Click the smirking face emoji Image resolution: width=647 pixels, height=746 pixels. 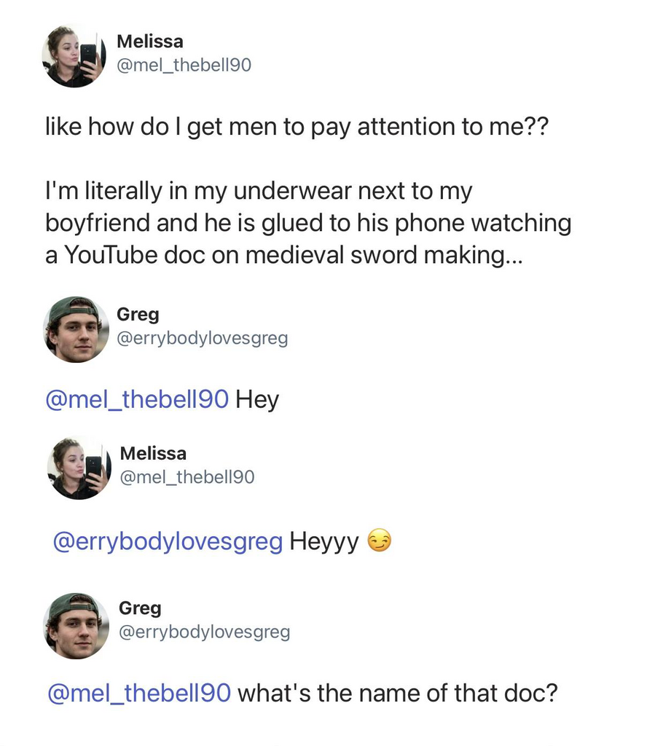(x=379, y=541)
